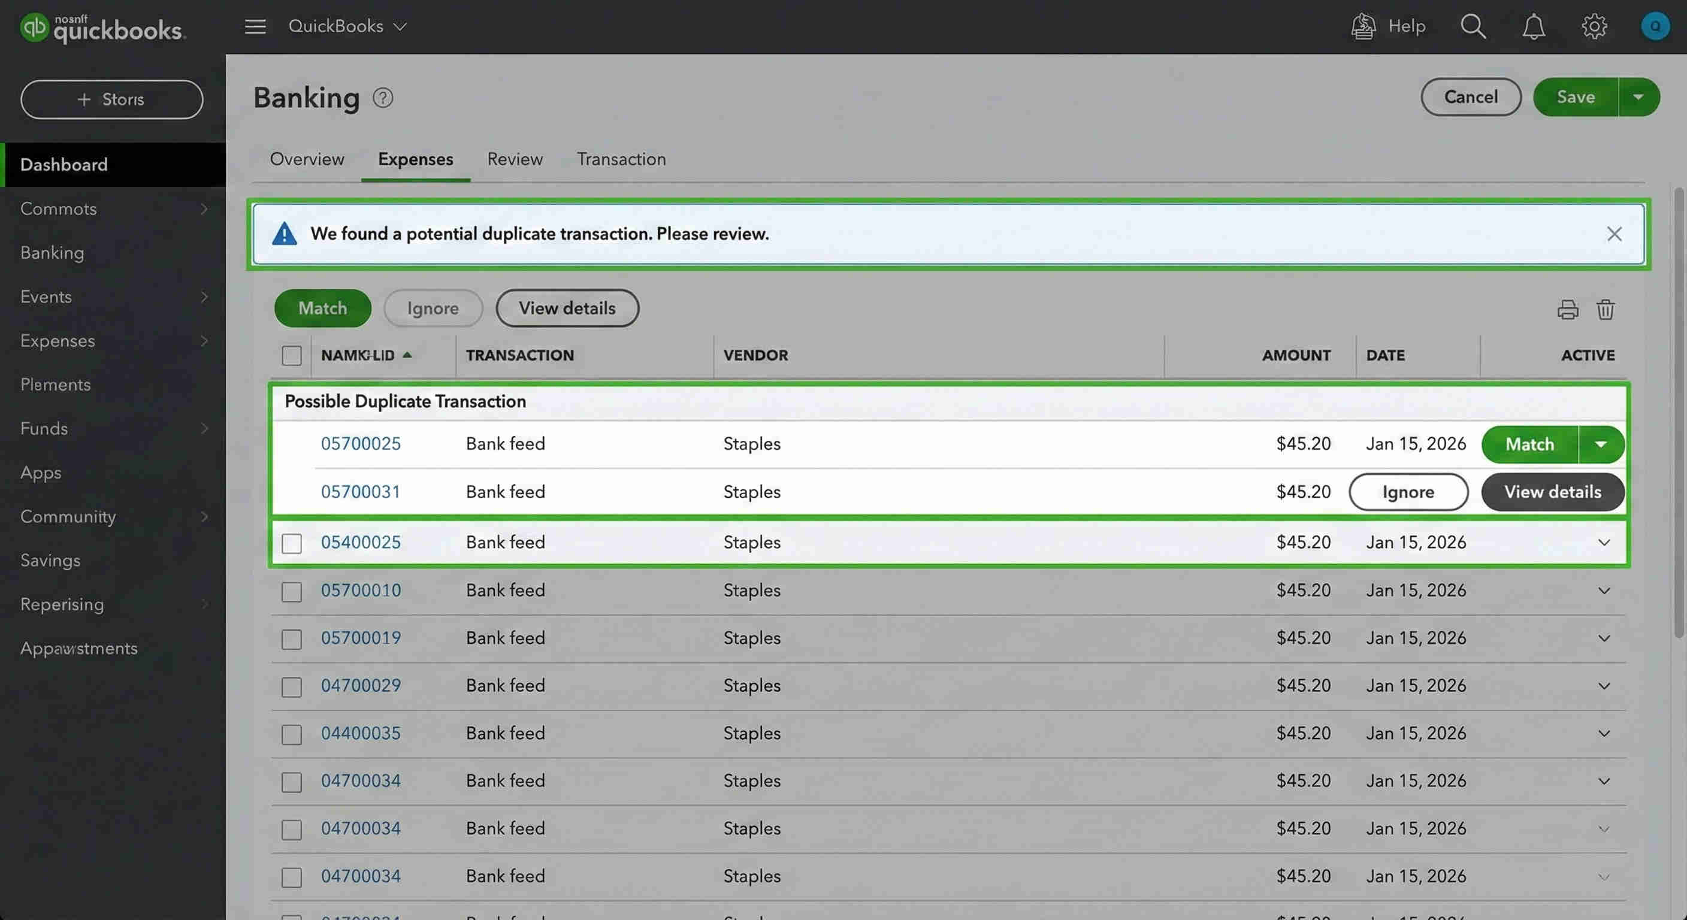Check the box for 05400025
1687x920 pixels.
pos(291,543)
